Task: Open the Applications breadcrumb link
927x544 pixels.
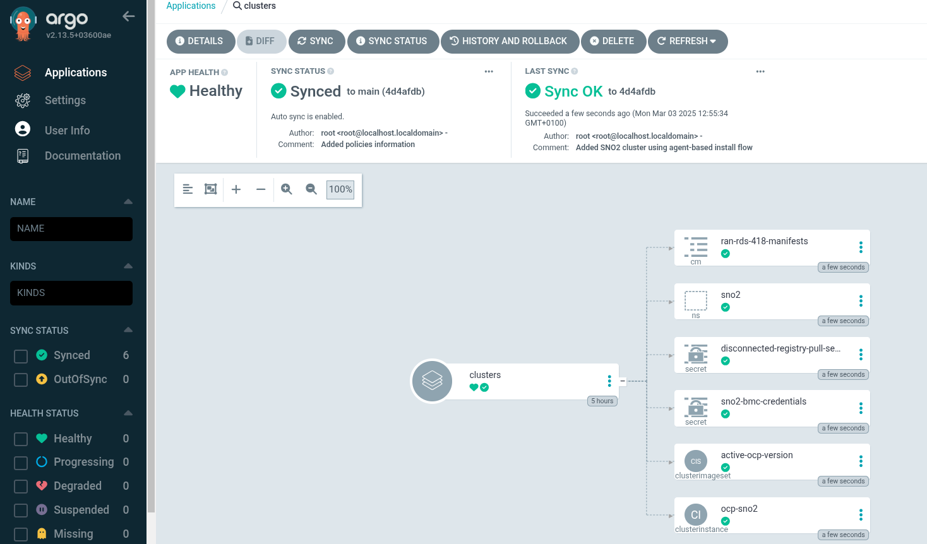Action: click(x=191, y=6)
